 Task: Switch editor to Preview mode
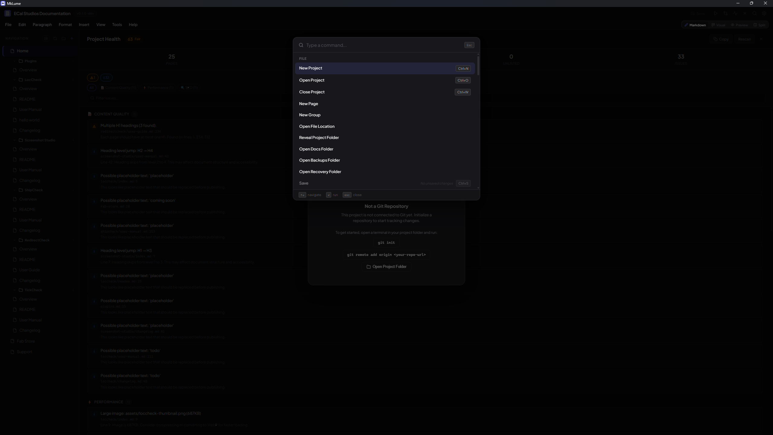(x=739, y=25)
